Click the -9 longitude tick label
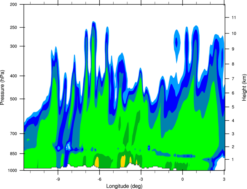Viewport: 247px width, 189px height. pos(58,179)
